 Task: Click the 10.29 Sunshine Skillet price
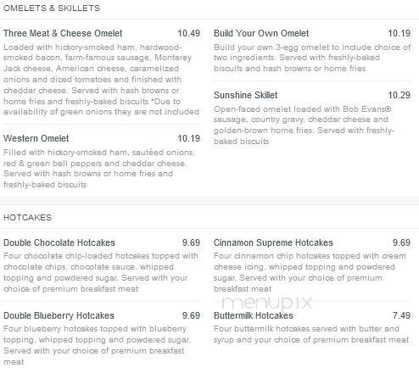pyautogui.click(x=399, y=95)
